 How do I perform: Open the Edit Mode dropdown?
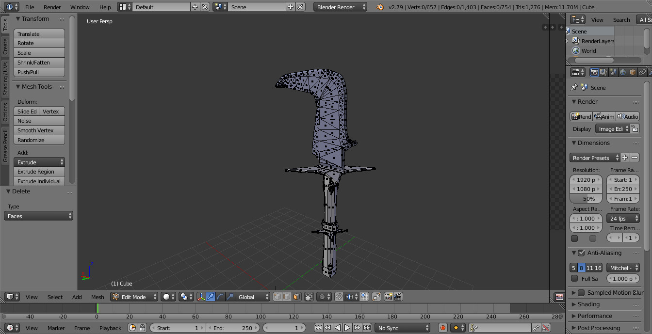pyautogui.click(x=134, y=297)
